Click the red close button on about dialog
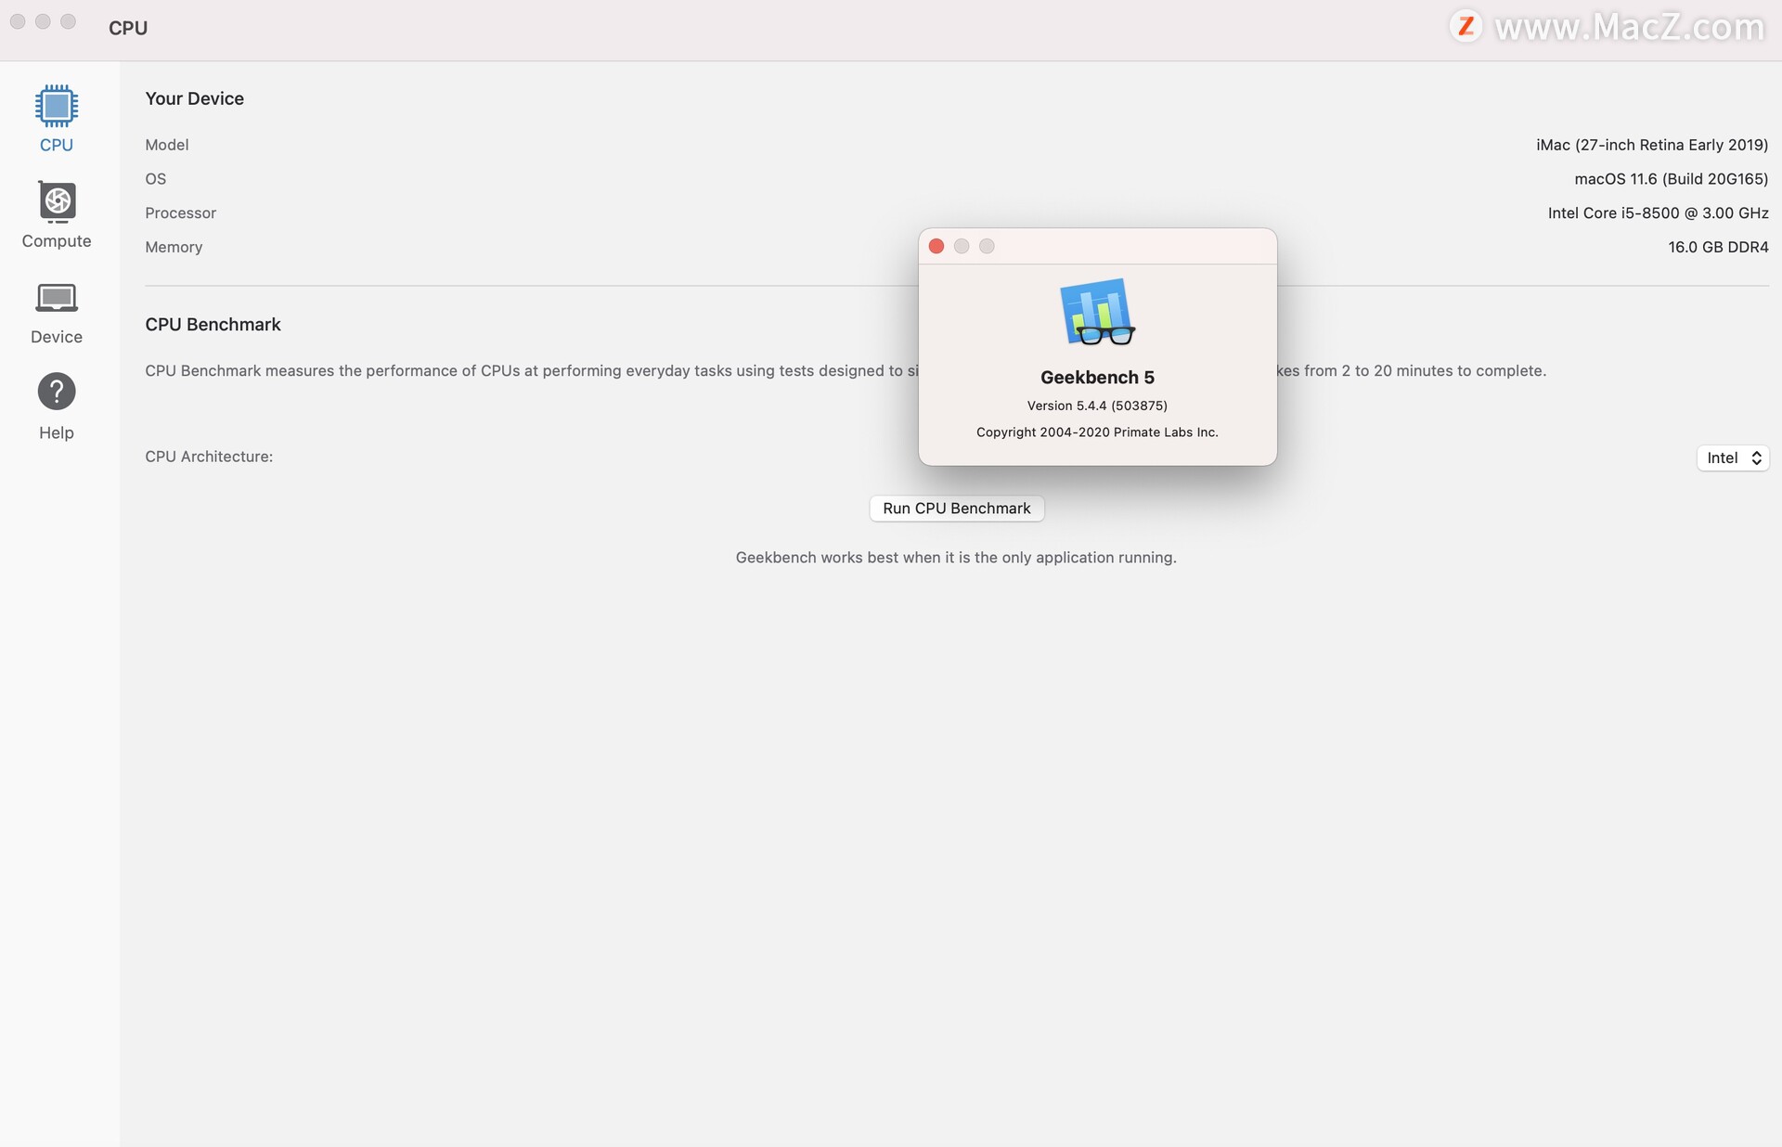 point(936,246)
